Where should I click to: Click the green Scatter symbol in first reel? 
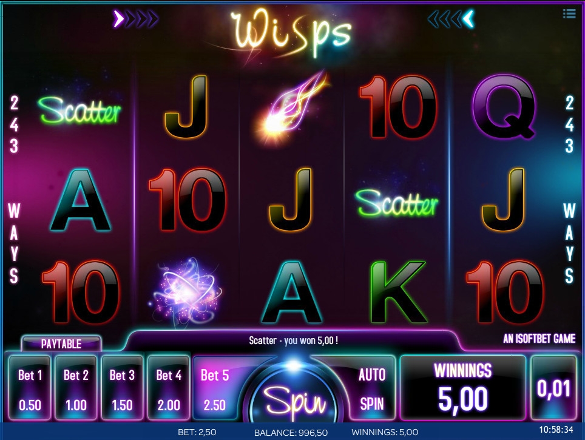point(79,110)
